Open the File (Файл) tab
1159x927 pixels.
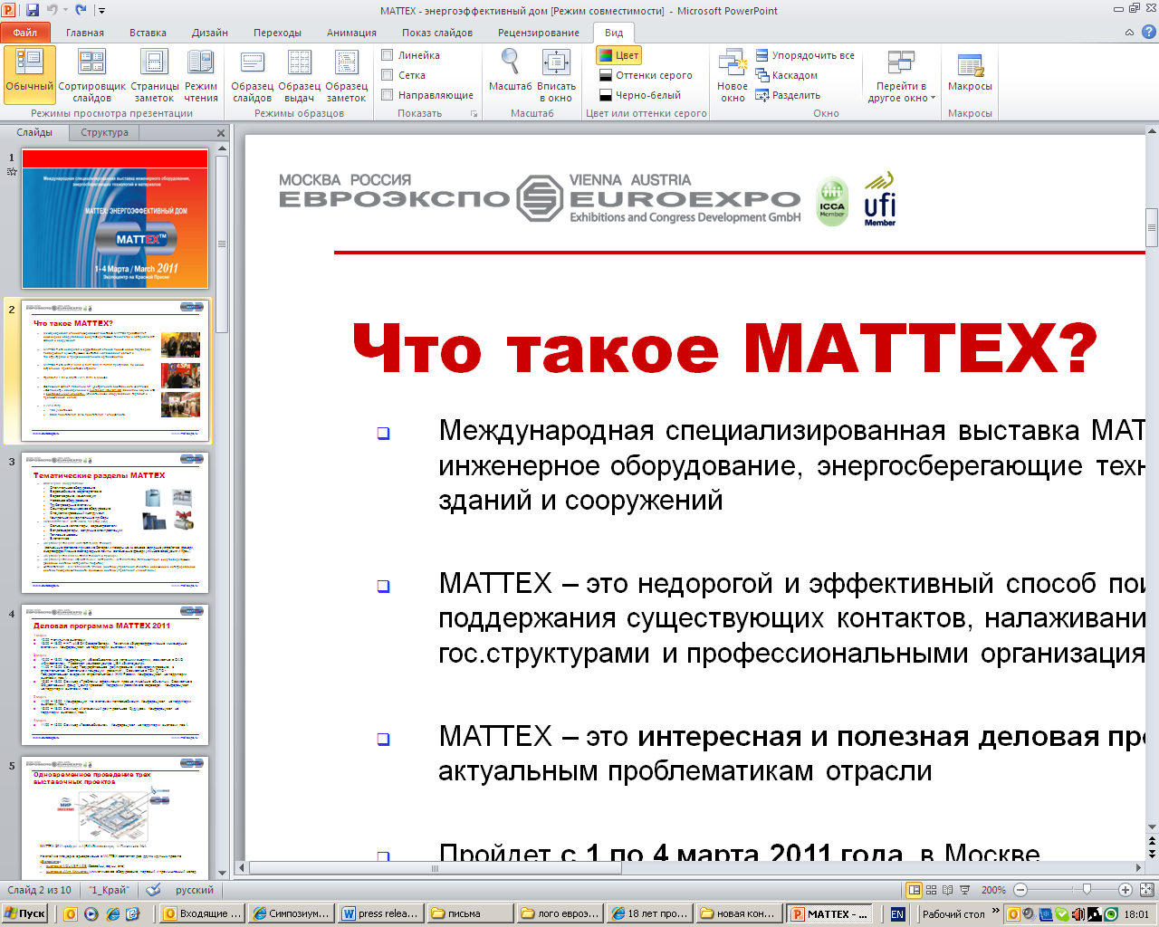[x=25, y=33]
